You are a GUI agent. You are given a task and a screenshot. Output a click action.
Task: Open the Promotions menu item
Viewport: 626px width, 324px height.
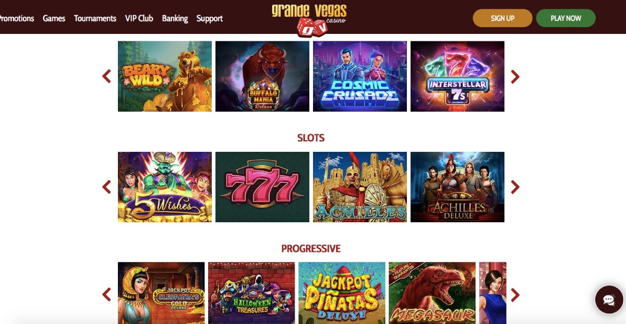click(17, 18)
